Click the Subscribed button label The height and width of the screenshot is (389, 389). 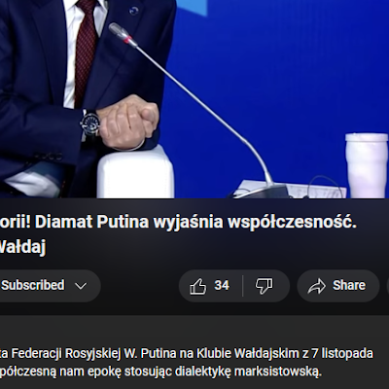point(33,285)
